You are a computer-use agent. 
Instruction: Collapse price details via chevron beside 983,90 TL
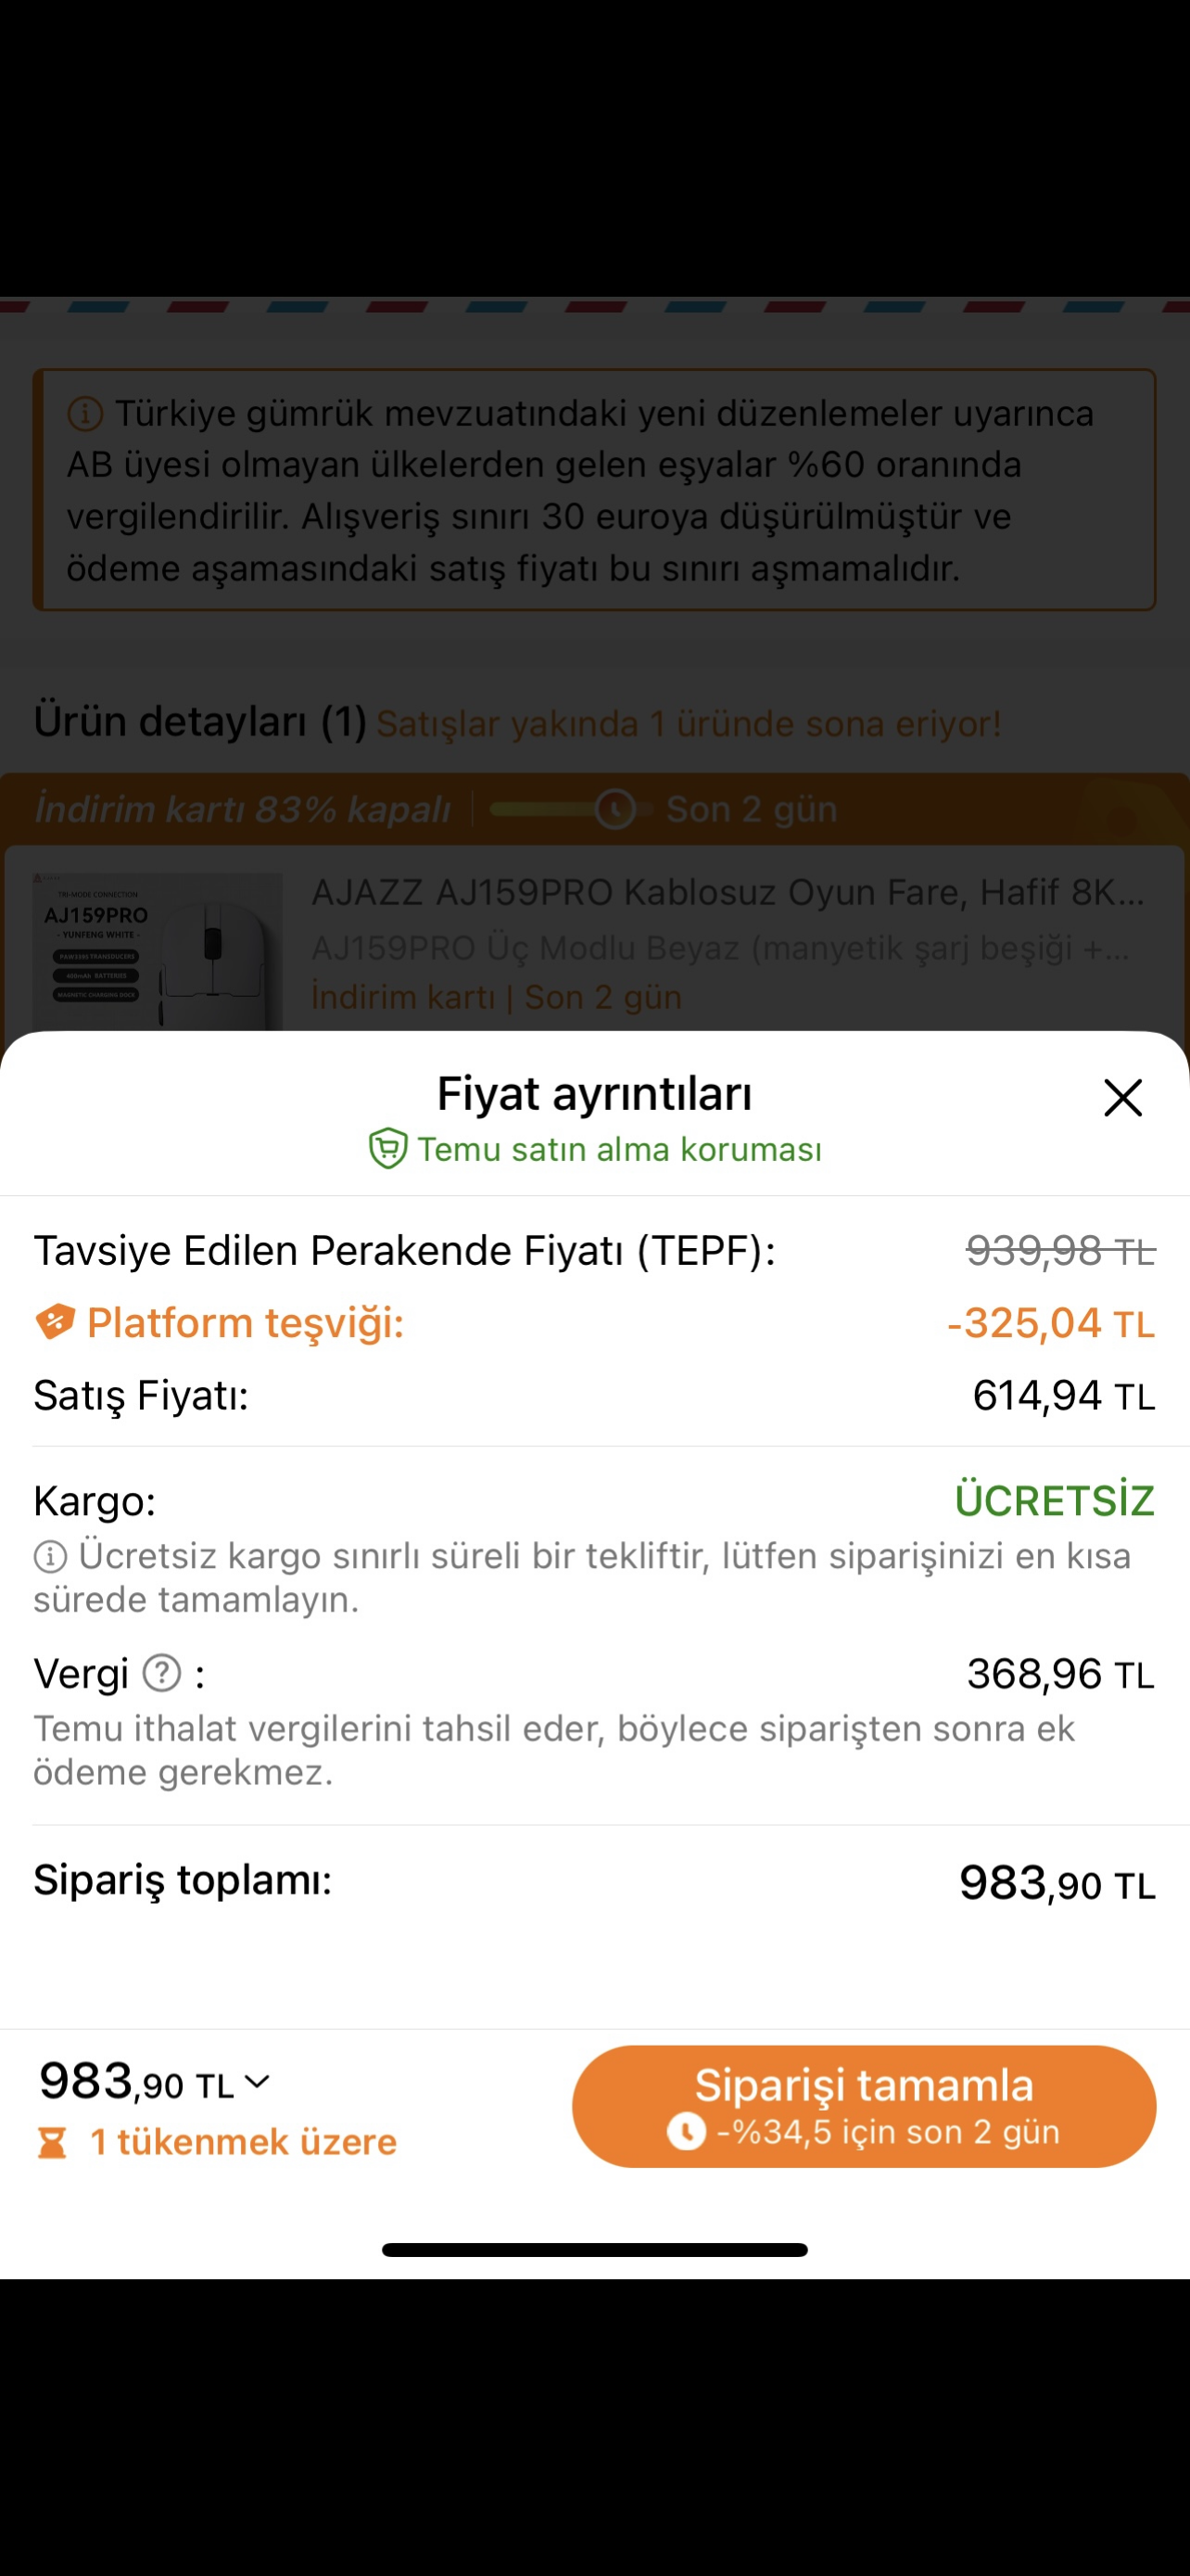(258, 2081)
